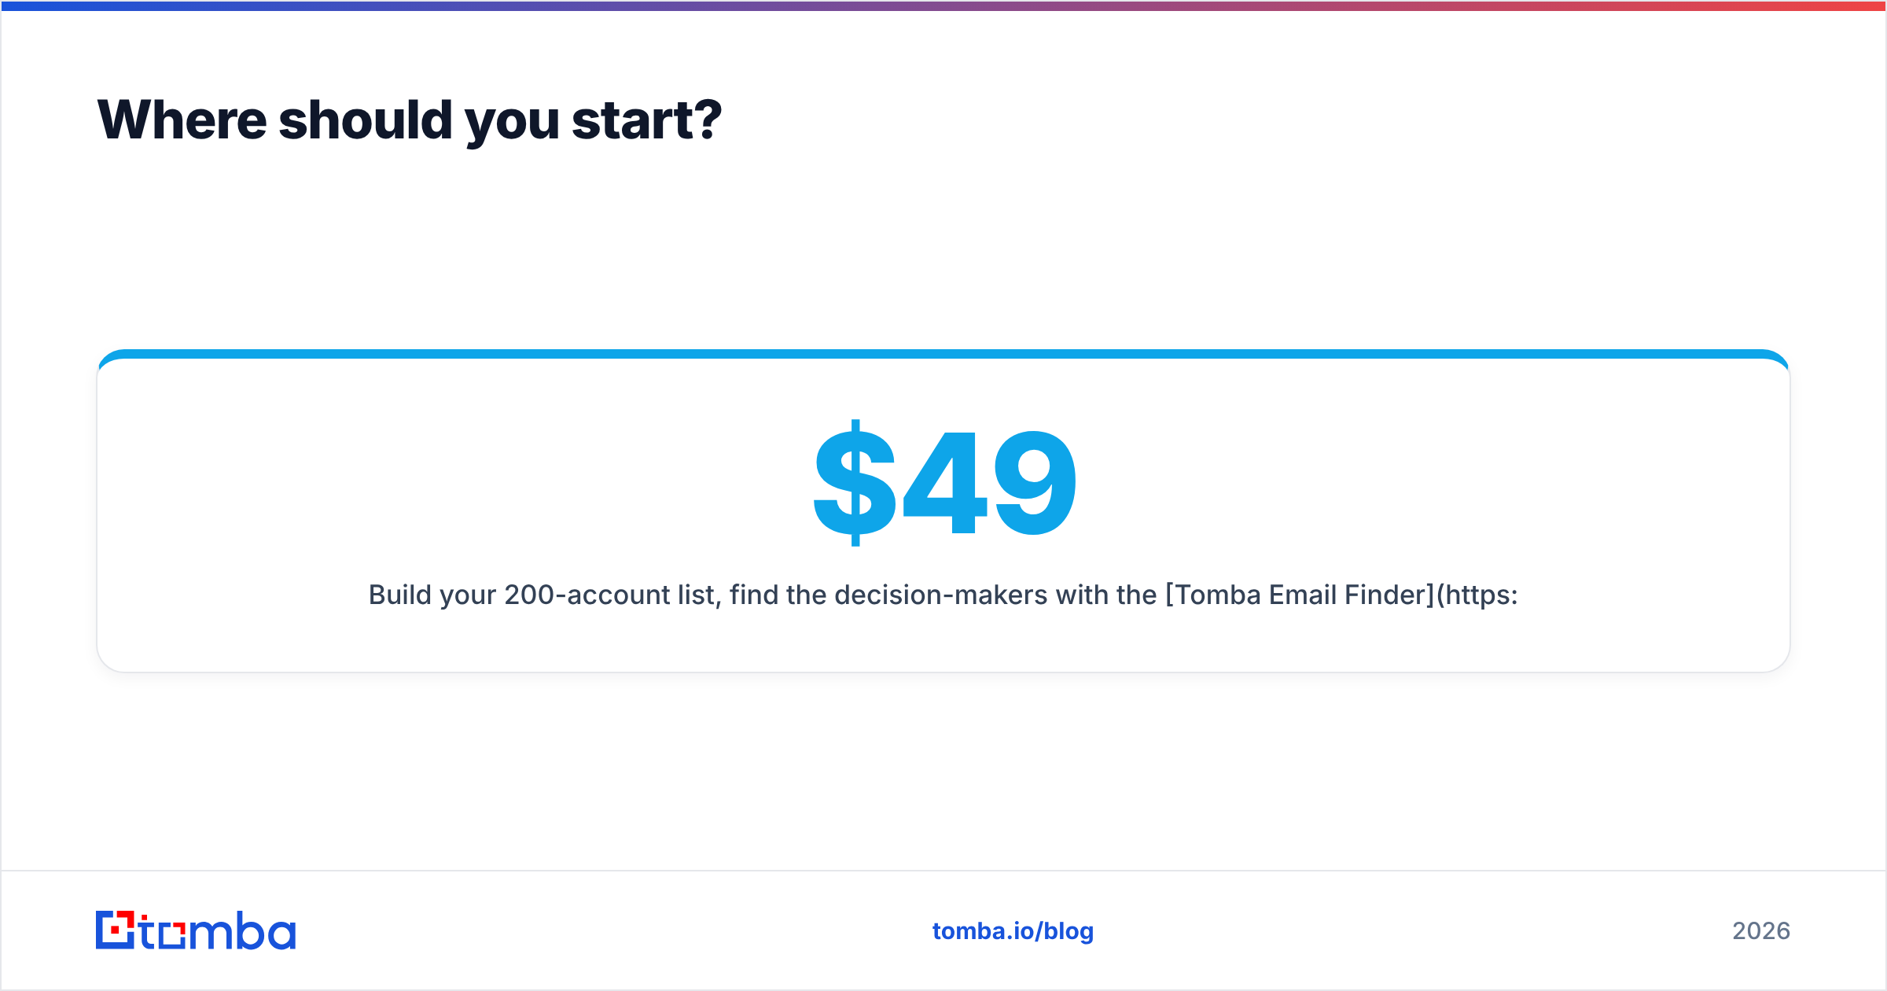Click the footer divider line above the logo
The width and height of the screenshot is (1887, 991).
coord(943,871)
